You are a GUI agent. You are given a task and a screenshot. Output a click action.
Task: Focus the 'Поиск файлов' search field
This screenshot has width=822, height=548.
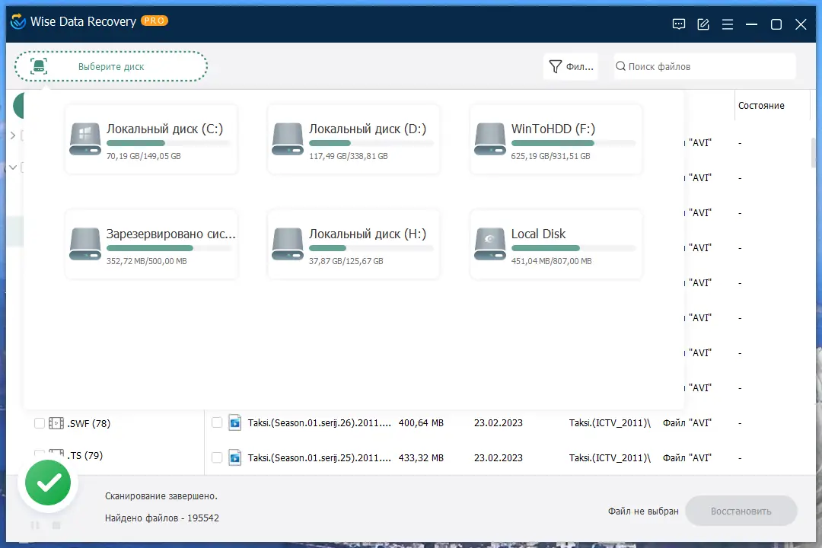[705, 67]
